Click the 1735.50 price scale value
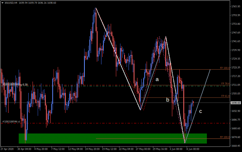The height and width of the screenshot is (152, 242). 236,50
